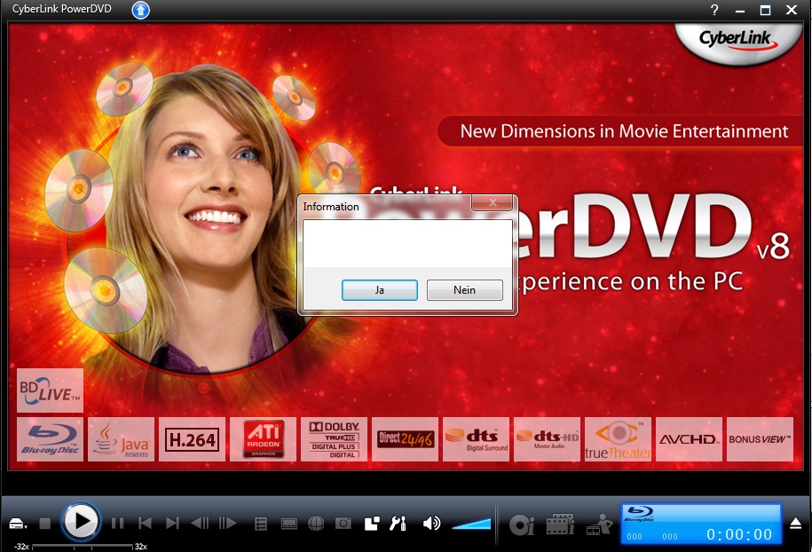
Task: Step backward one frame
Action: (x=200, y=524)
